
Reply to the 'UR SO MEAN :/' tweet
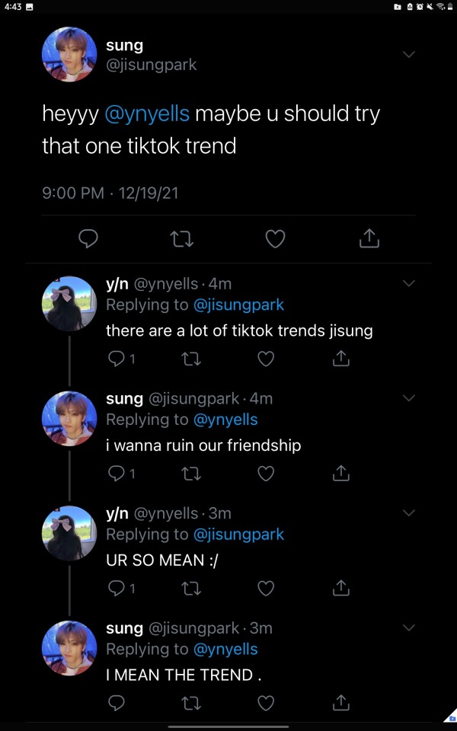point(117,588)
